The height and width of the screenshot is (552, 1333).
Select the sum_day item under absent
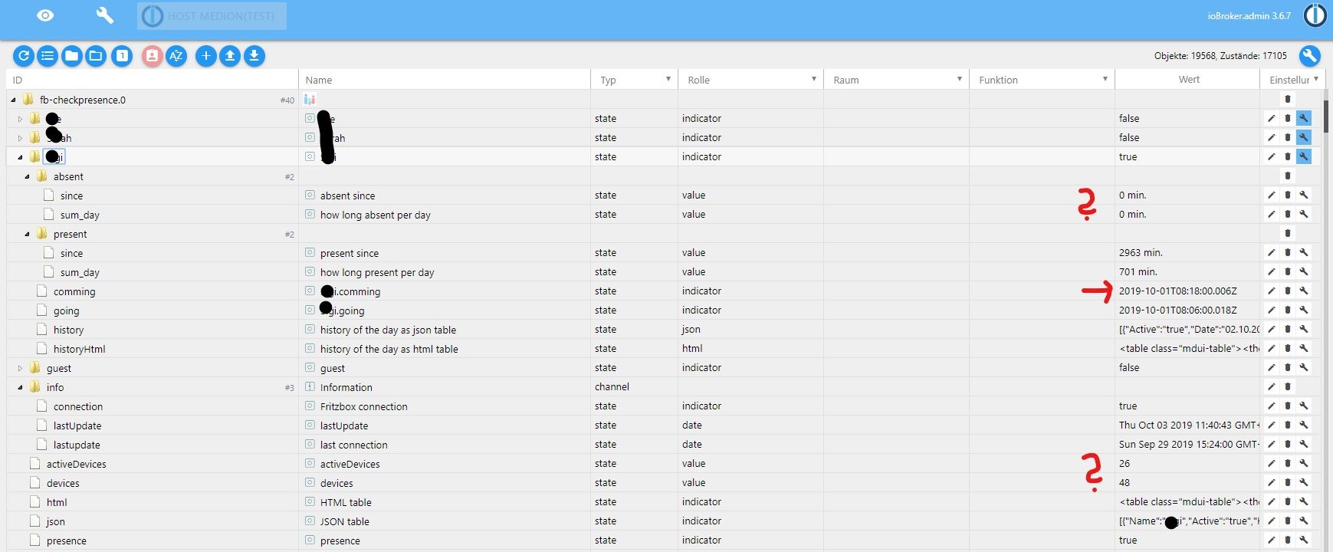80,215
